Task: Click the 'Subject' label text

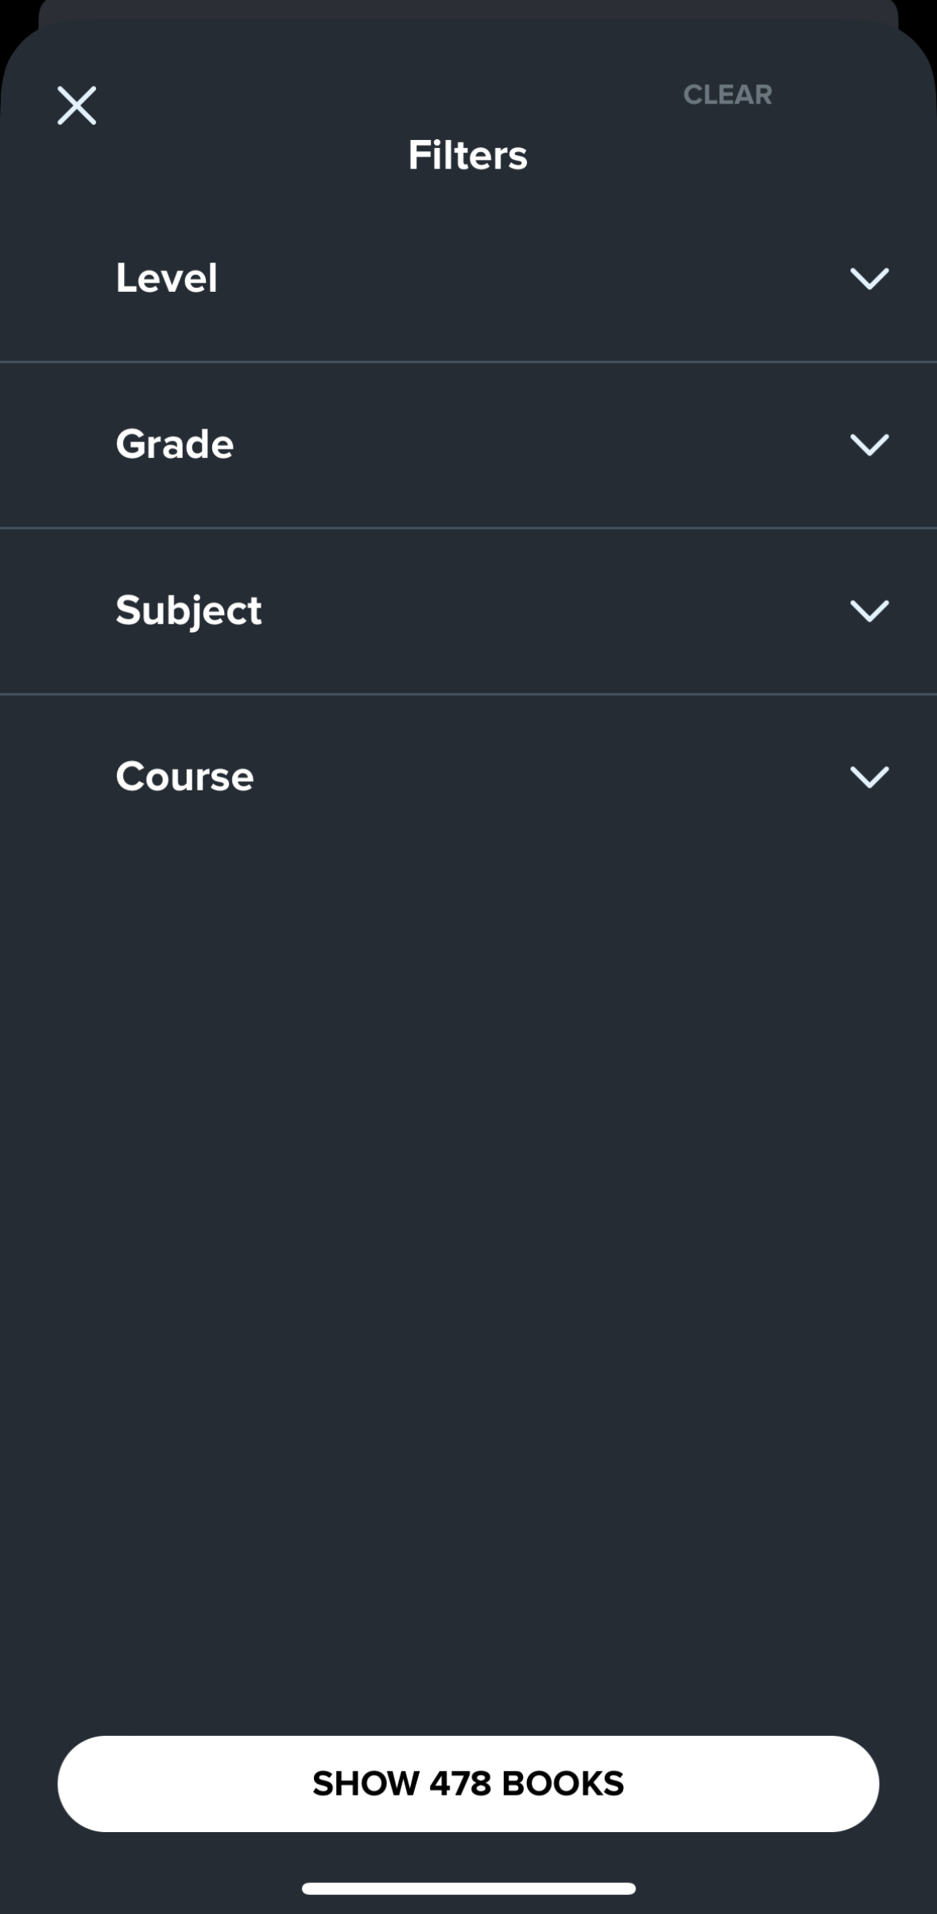Action: click(188, 611)
